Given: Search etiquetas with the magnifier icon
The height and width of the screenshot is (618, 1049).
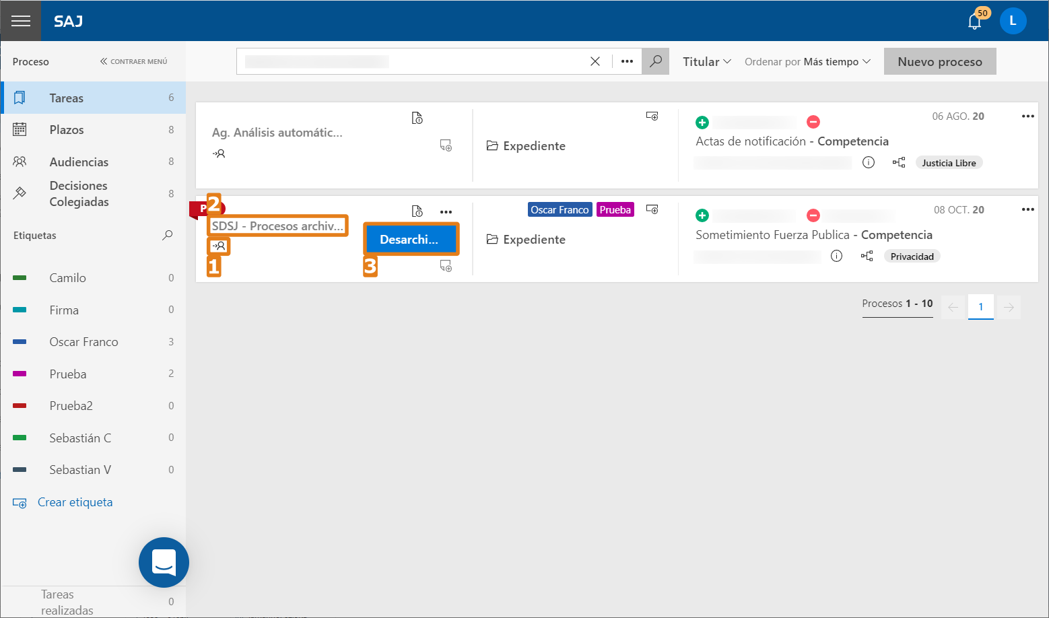Looking at the screenshot, I should 168,235.
